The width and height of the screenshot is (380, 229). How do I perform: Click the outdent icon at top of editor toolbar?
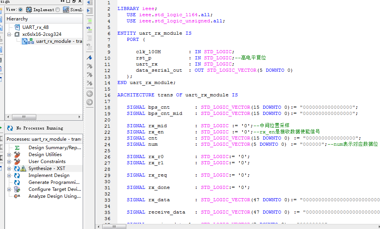pos(89,3)
